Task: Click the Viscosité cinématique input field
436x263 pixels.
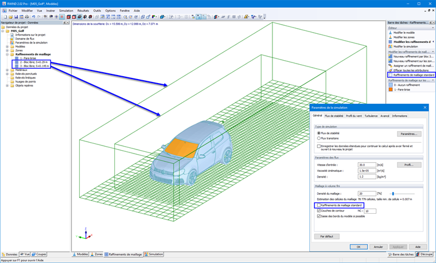Action: (x=367, y=171)
